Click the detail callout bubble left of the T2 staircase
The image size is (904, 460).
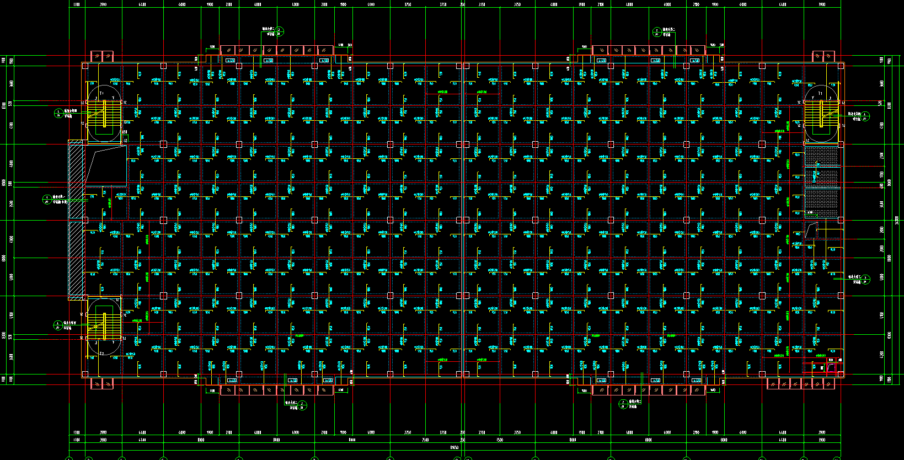tap(58, 325)
